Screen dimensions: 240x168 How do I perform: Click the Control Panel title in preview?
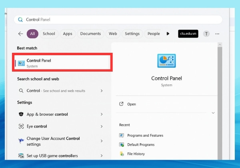pos(166,78)
